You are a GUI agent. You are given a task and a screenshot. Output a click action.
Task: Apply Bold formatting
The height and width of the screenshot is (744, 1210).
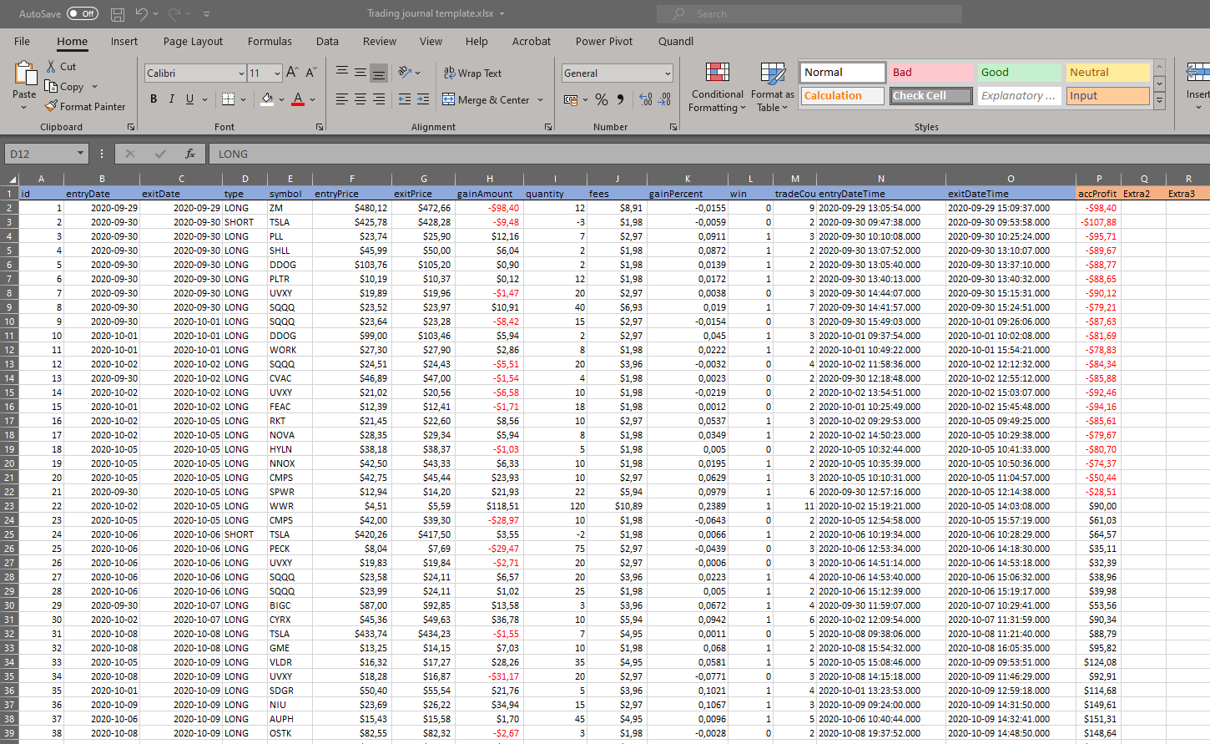tap(154, 99)
